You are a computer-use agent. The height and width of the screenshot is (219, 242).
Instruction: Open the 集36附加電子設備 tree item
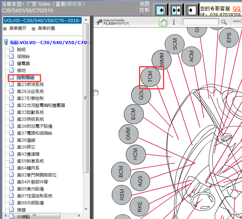tap(34, 126)
